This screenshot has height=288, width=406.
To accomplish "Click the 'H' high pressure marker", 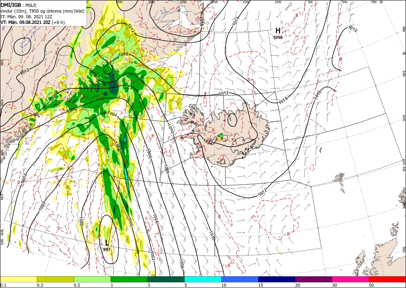I will (x=278, y=31).
